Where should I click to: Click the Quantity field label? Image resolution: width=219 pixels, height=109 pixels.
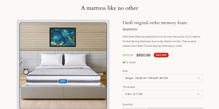click(128, 104)
